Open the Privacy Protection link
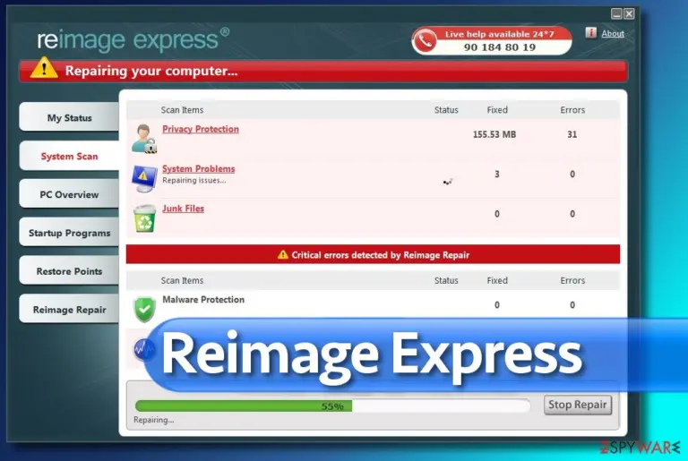This screenshot has width=688, height=461. coord(201,129)
